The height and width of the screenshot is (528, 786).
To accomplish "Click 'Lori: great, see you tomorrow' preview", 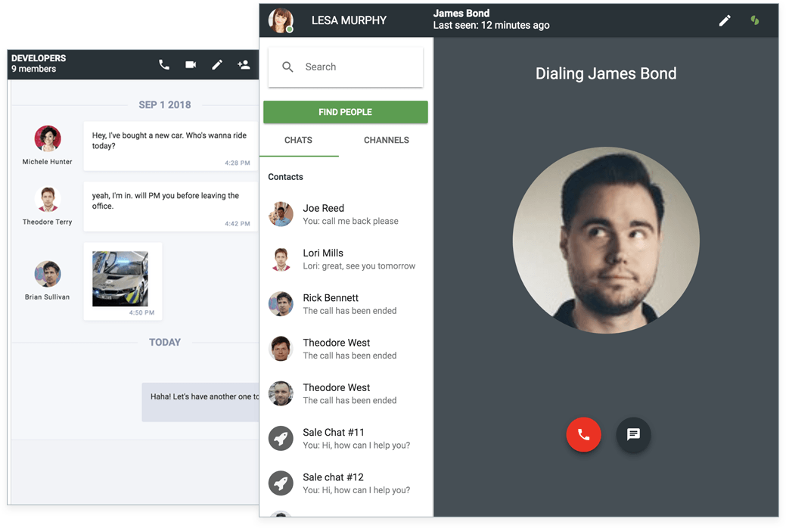I will pos(359,266).
